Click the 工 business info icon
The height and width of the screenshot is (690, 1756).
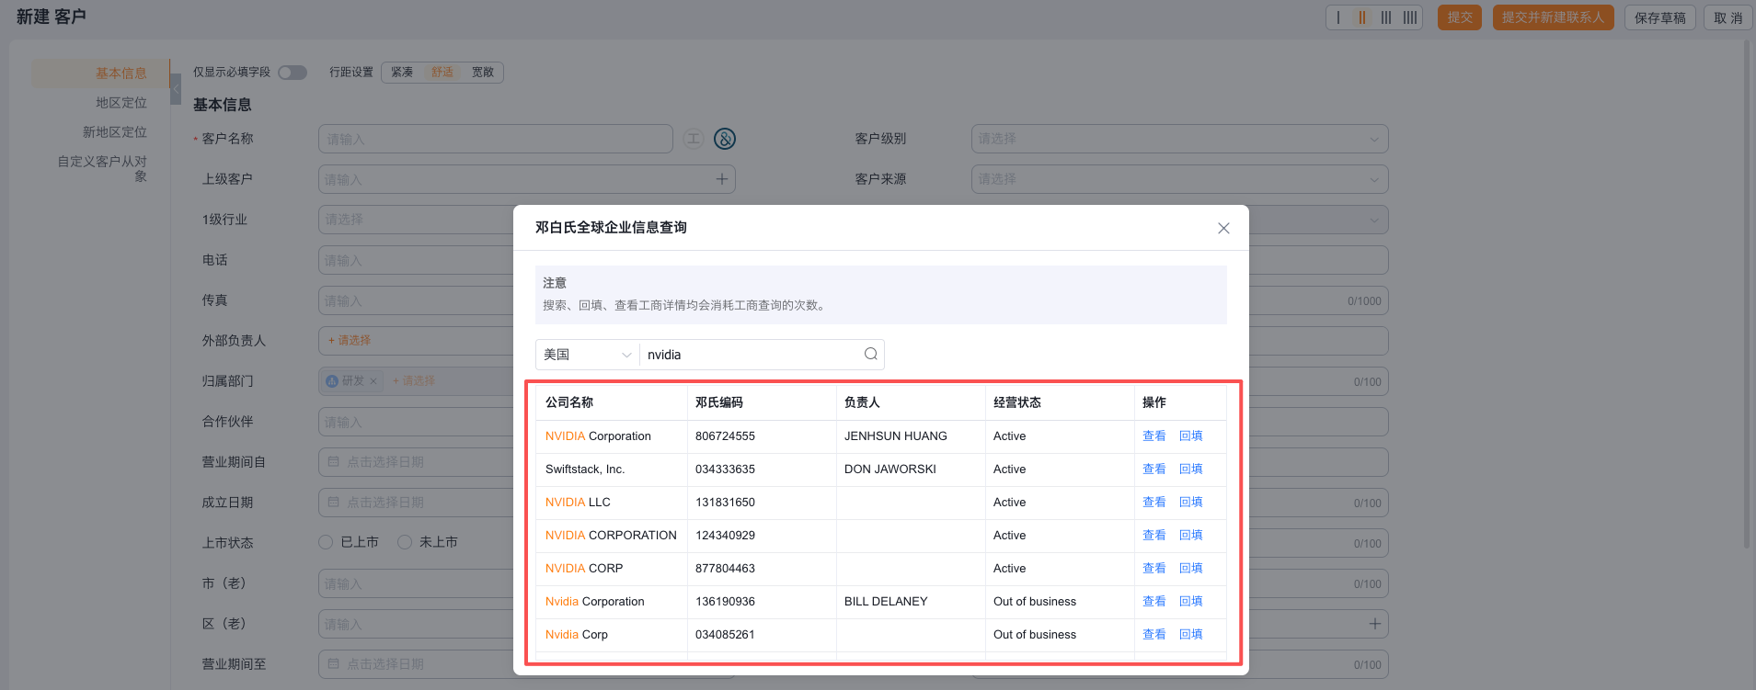694,139
